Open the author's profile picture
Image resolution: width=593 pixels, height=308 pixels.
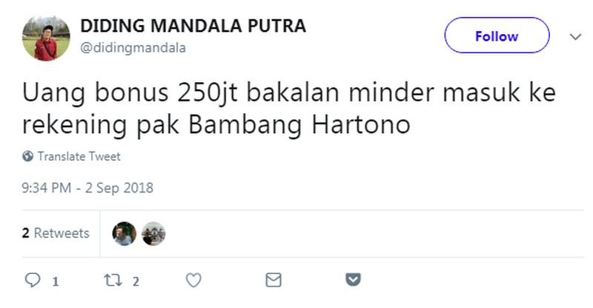tap(46, 38)
